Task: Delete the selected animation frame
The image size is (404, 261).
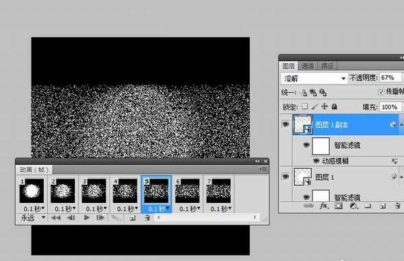Action: point(147,218)
